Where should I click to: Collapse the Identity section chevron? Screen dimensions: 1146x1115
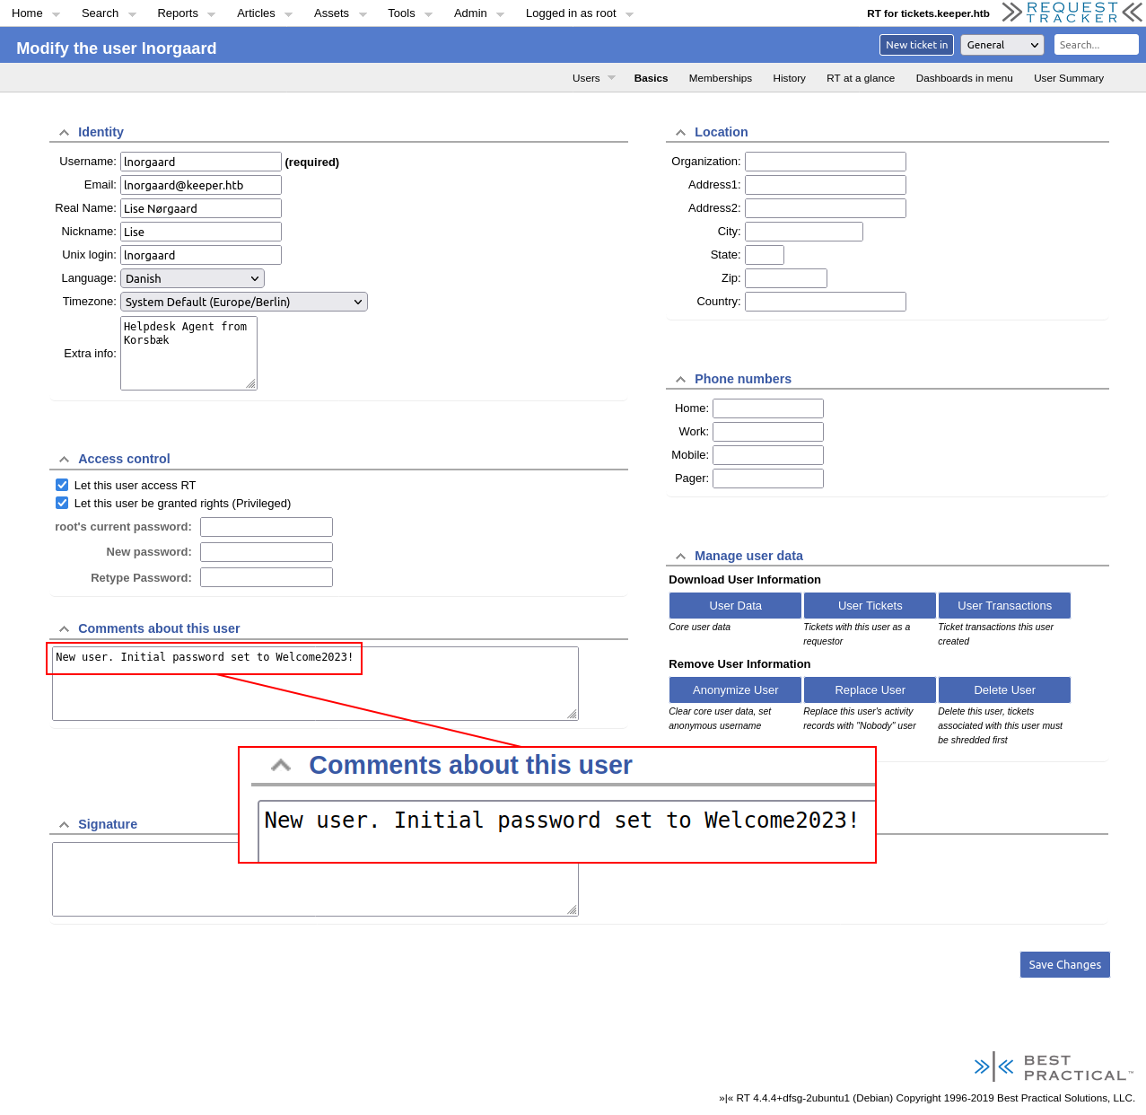pos(64,133)
